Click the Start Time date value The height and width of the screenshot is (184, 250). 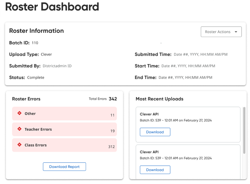click(x=188, y=66)
